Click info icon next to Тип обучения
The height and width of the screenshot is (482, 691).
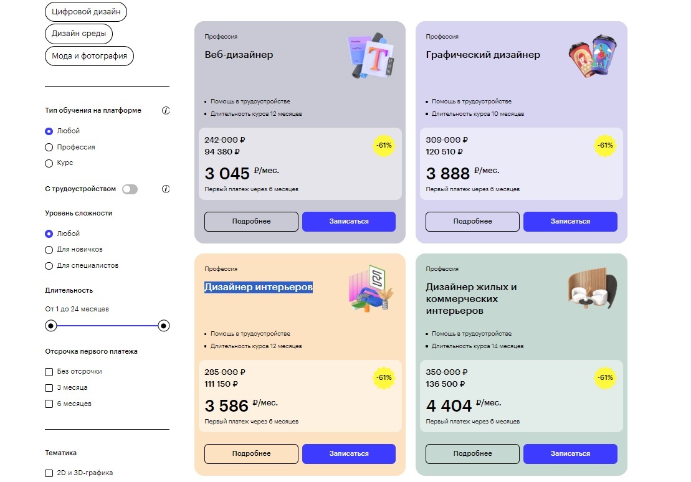[166, 111]
